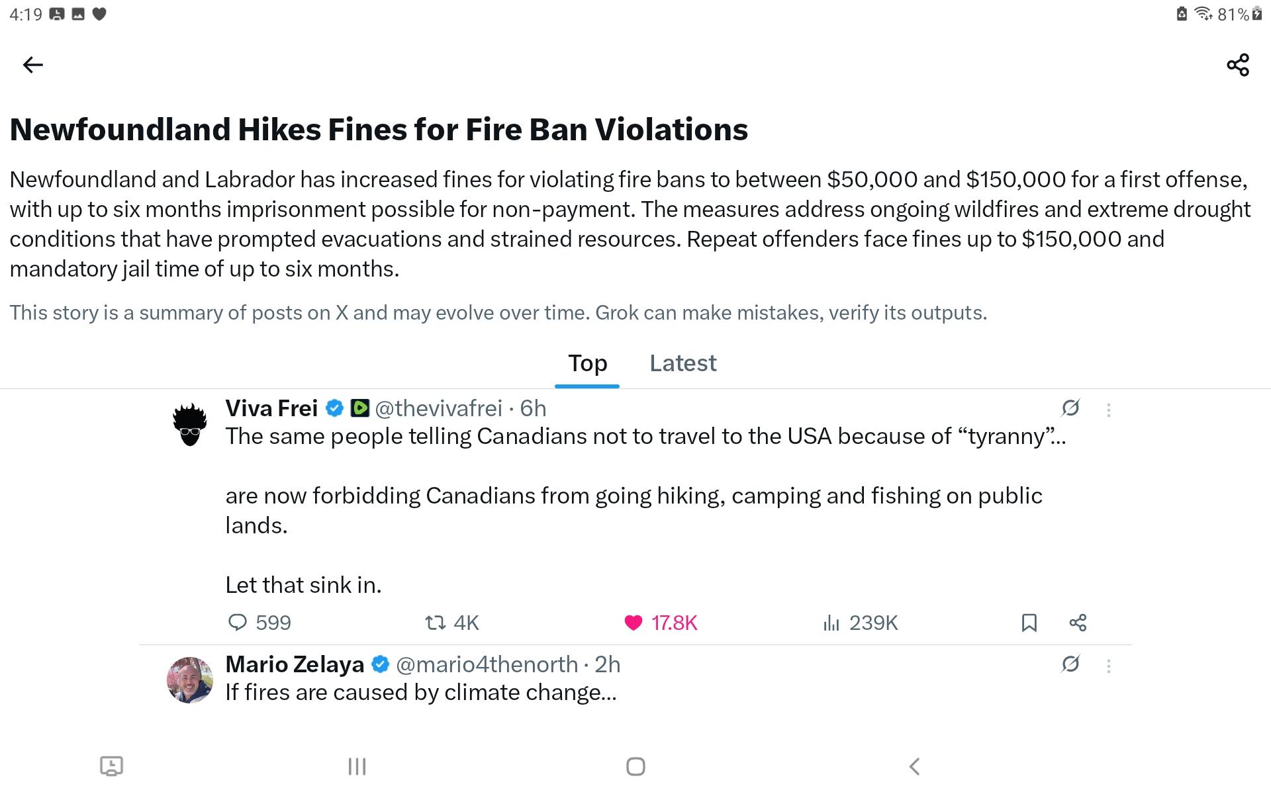This screenshot has width=1271, height=794.
Task: Open more options for Mario Zelaya's post
Action: (1109, 666)
